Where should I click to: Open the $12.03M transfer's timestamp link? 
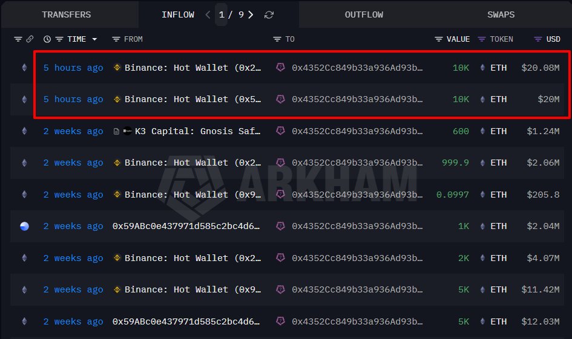point(73,321)
